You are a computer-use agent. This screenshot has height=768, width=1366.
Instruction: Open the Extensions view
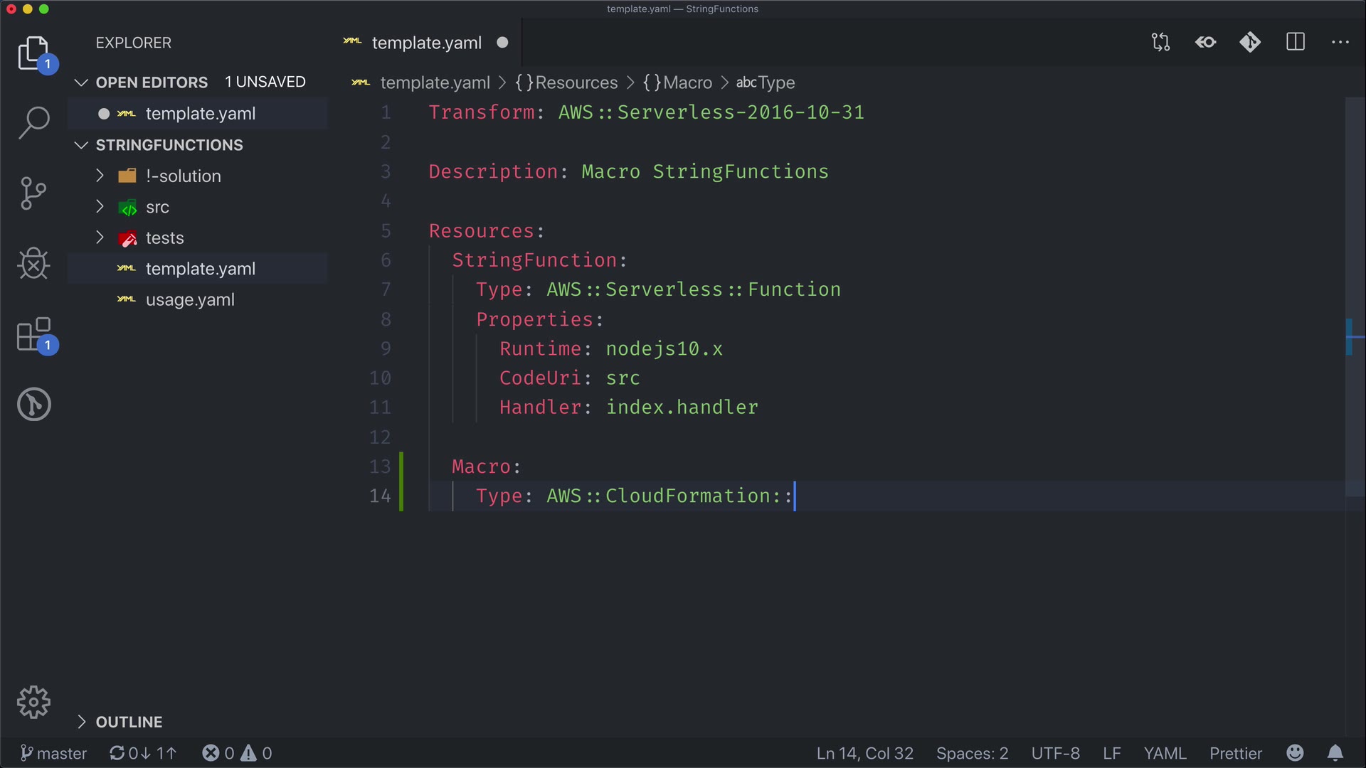[33, 334]
